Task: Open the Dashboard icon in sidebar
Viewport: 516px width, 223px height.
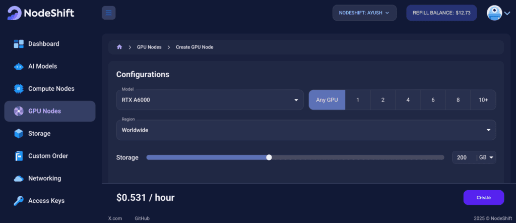Action: tap(19, 44)
